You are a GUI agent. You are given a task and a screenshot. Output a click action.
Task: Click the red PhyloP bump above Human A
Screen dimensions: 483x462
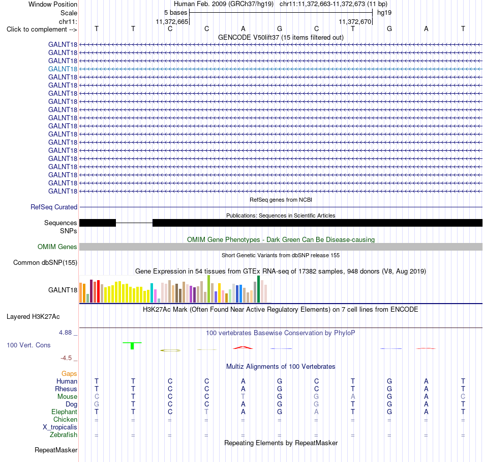coord(243,347)
